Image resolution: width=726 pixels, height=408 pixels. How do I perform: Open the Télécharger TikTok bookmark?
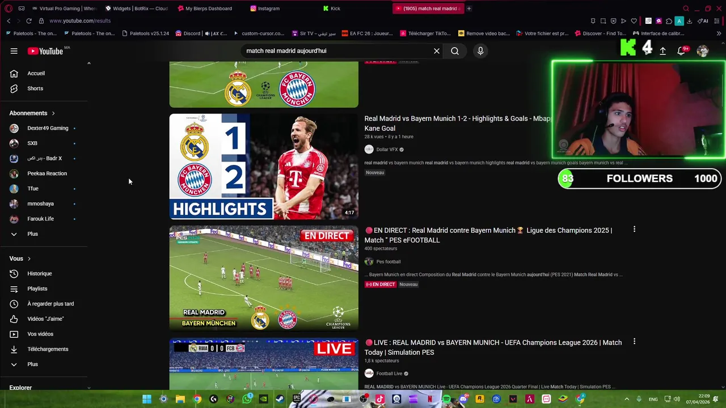tap(425, 33)
